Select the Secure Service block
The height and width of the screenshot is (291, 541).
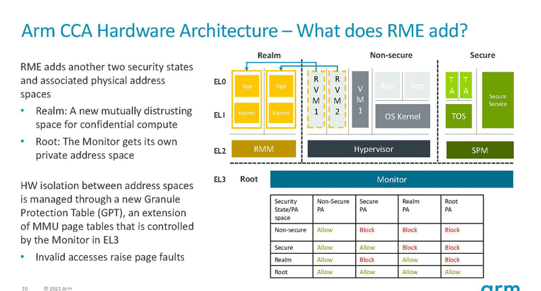(498, 100)
